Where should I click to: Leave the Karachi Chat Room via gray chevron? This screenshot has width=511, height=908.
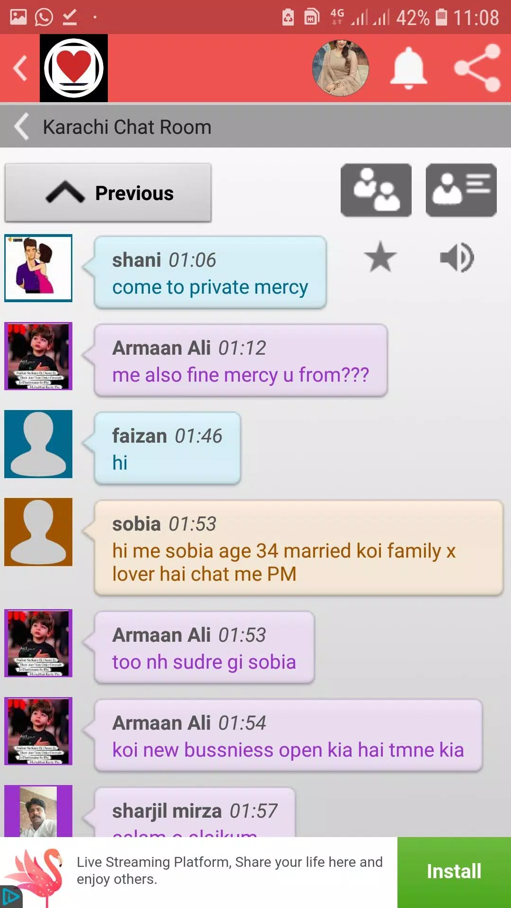point(22,126)
